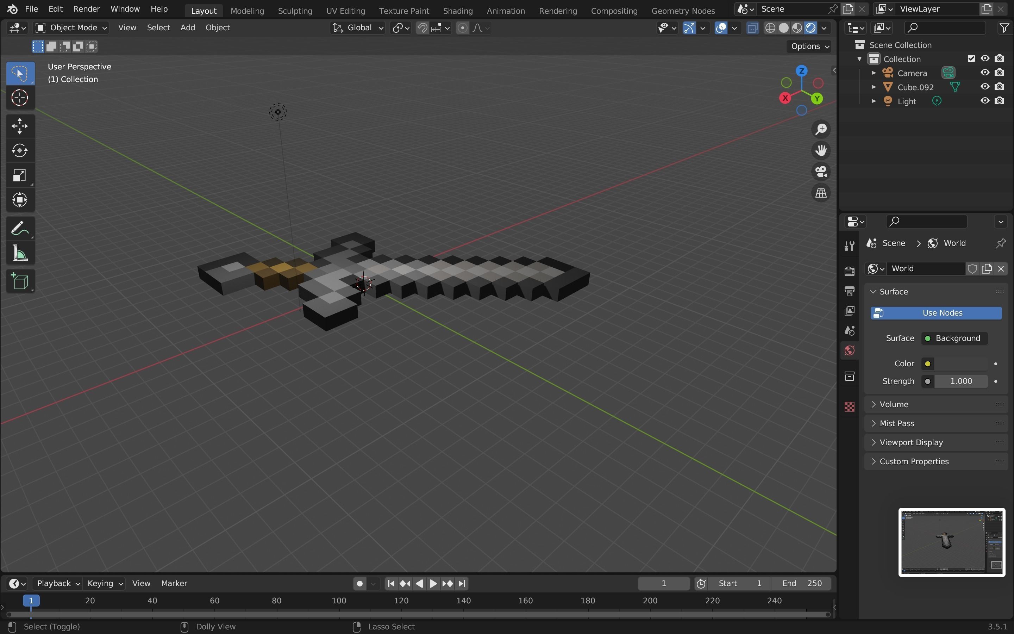Open the Collection properties tab

tap(849, 376)
